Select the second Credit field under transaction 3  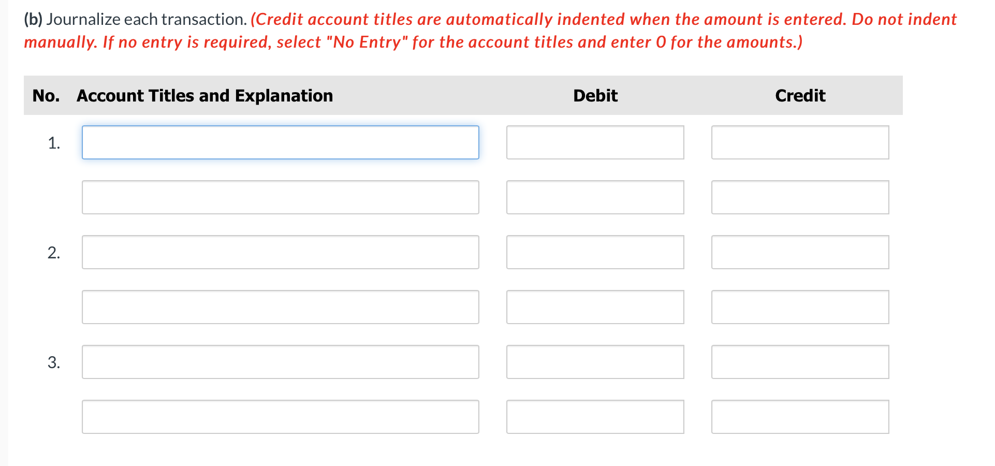pyautogui.click(x=799, y=416)
